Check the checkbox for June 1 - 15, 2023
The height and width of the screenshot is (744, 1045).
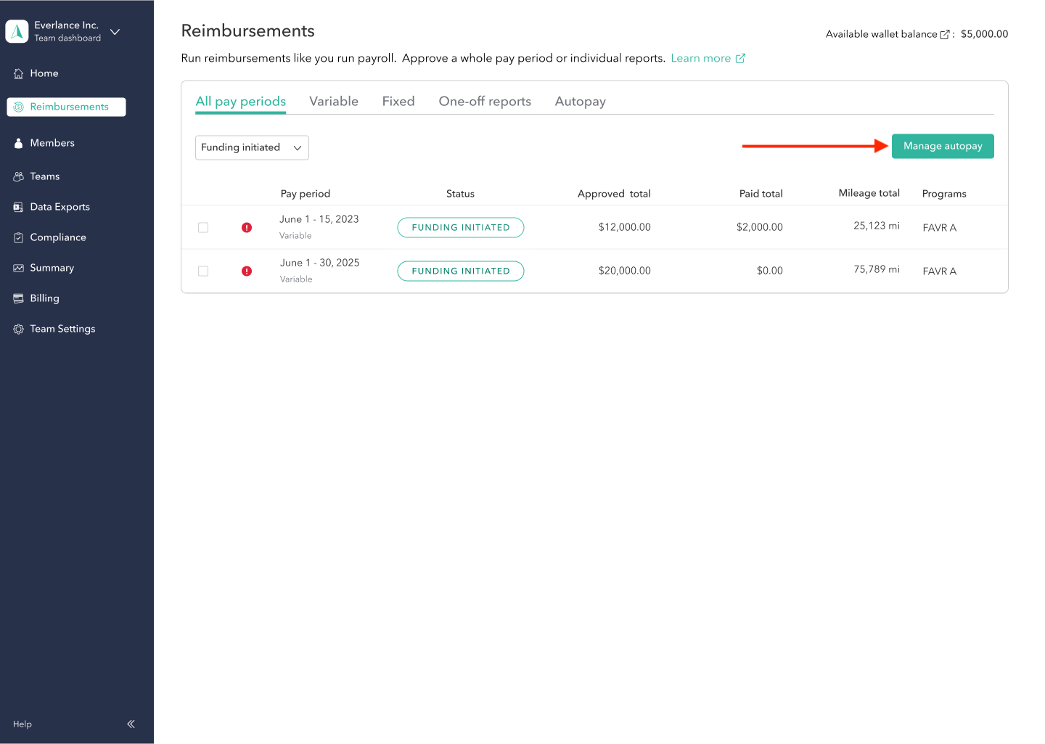pos(203,227)
